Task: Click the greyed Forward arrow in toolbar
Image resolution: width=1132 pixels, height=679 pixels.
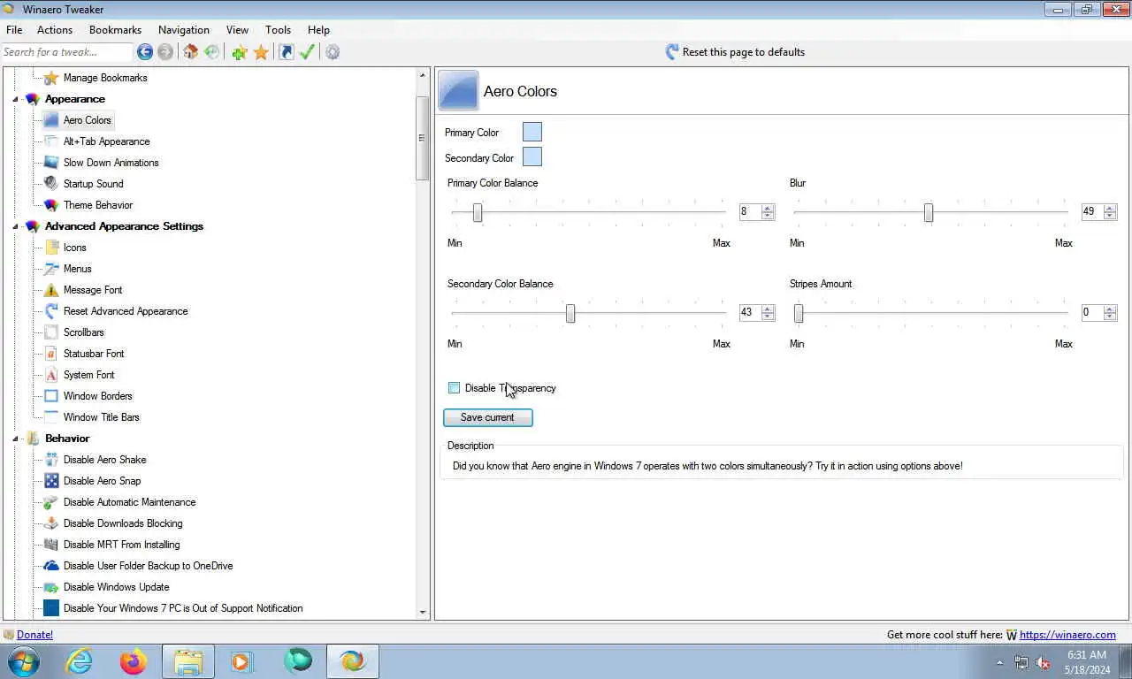Action: coord(165,52)
